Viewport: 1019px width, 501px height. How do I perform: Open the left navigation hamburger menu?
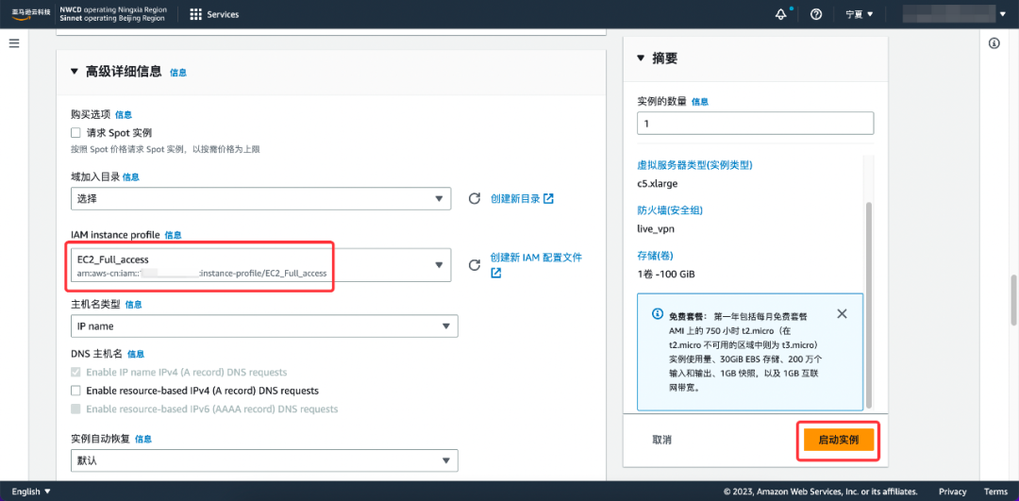click(x=14, y=42)
